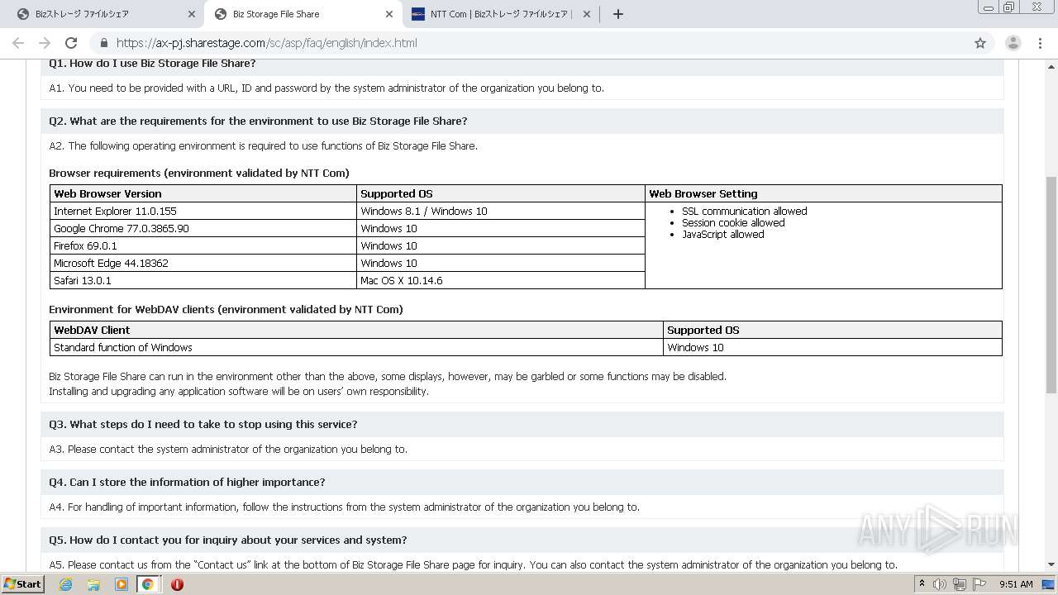The height and width of the screenshot is (595, 1058).
Task: Click the Action Center flag tray icon
Action: pyautogui.click(x=978, y=584)
